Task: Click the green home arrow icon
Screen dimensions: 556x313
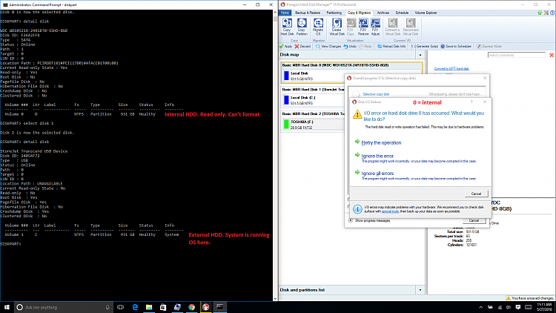Action: click(x=540, y=13)
